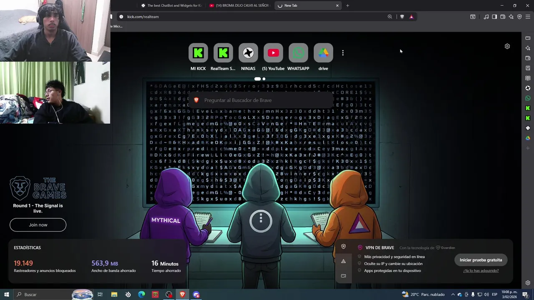Viewport: 534px width, 300px height.
Task: Click the VPN DE BRAVE heading
Action: pyautogui.click(x=380, y=247)
